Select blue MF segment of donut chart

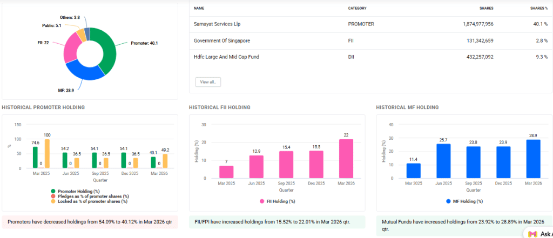pyautogui.click(x=86, y=73)
